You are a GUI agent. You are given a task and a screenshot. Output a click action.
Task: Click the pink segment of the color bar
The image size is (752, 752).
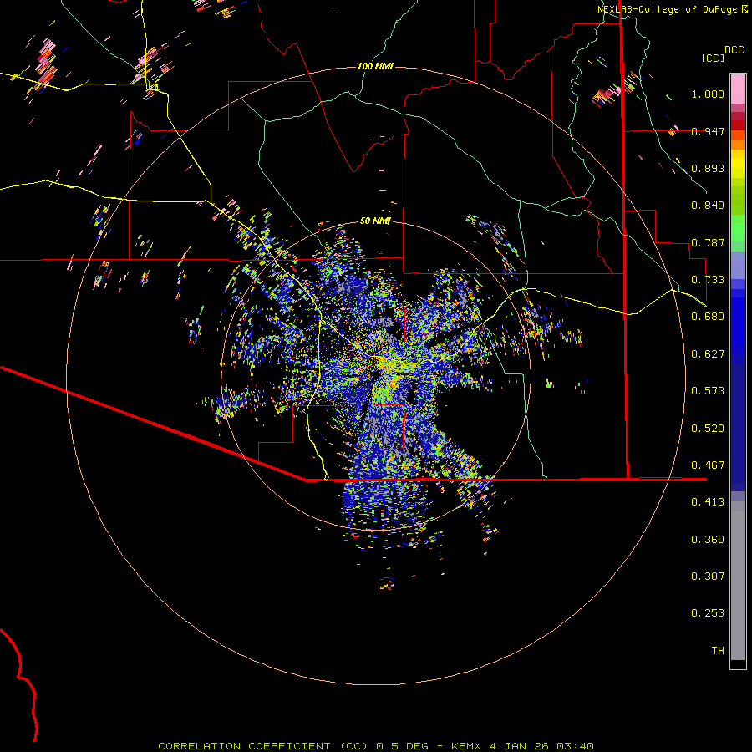(738, 89)
